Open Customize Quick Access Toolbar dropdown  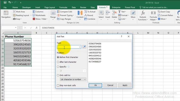click(x=21, y=3)
